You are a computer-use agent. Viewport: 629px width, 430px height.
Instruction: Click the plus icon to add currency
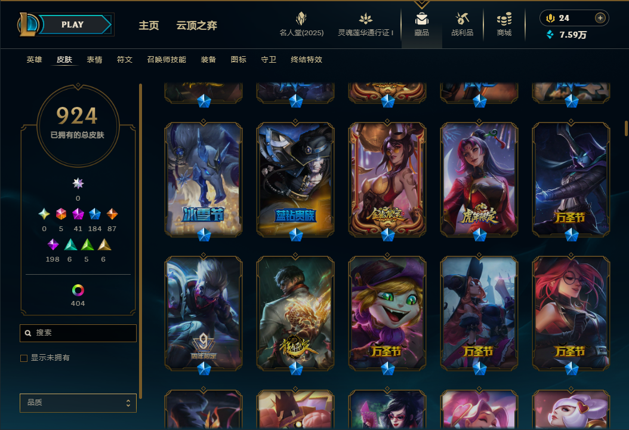click(x=600, y=18)
